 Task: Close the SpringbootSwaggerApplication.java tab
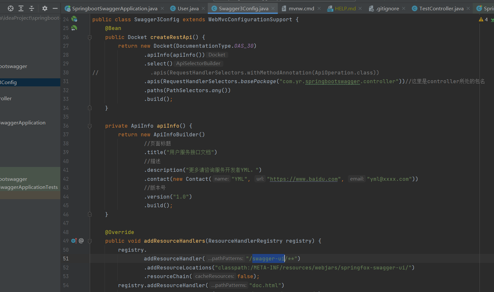click(162, 8)
